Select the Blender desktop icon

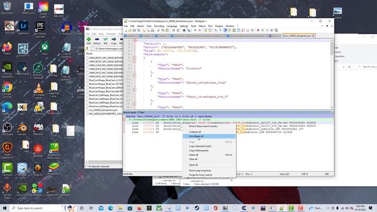click(22, 129)
